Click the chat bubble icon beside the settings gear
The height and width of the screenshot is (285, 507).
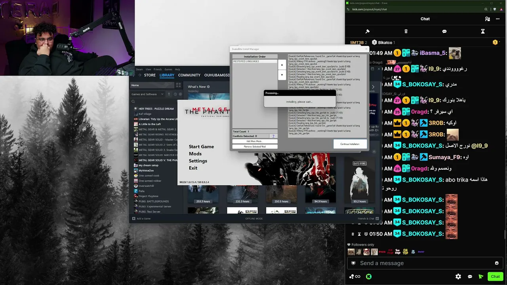[470, 277]
